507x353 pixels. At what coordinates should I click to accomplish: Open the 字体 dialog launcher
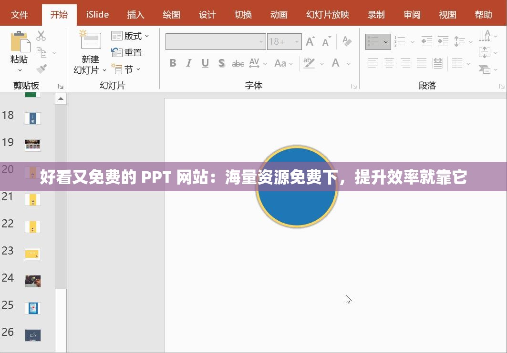353,86
